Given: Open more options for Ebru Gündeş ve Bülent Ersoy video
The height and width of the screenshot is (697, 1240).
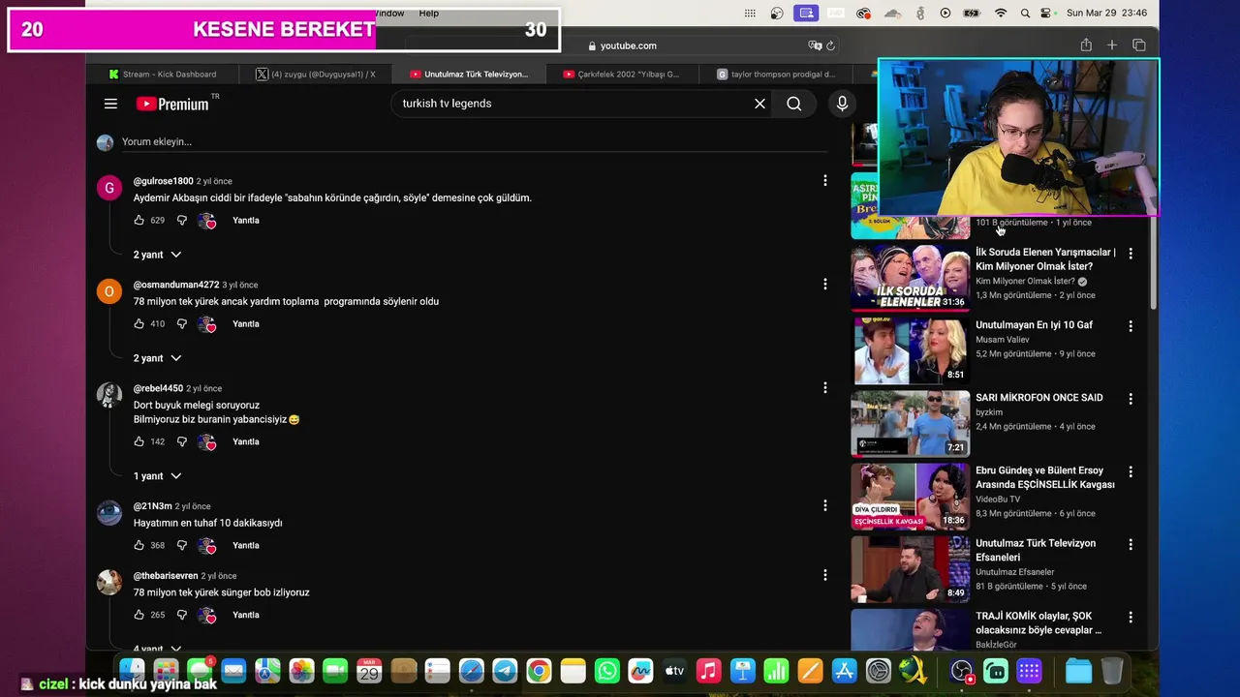Looking at the screenshot, I should [1131, 471].
